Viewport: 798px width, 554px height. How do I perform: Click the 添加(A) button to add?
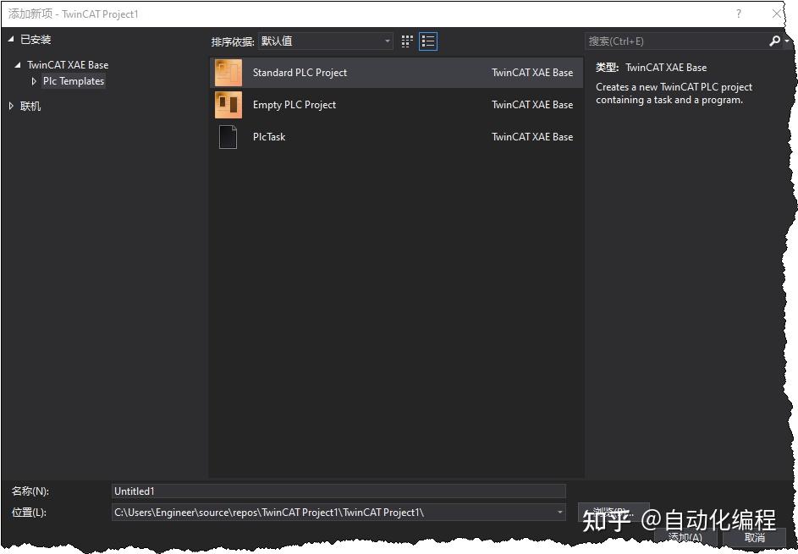tap(685, 538)
